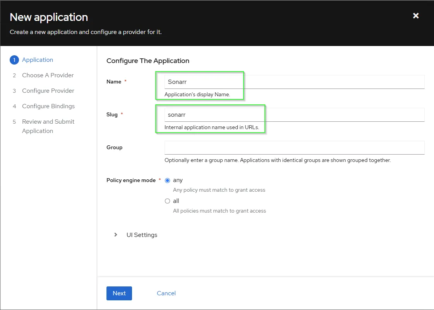Jump to Choose A Provider step
Image resolution: width=434 pixels, height=310 pixels.
pyautogui.click(x=48, y=75)
